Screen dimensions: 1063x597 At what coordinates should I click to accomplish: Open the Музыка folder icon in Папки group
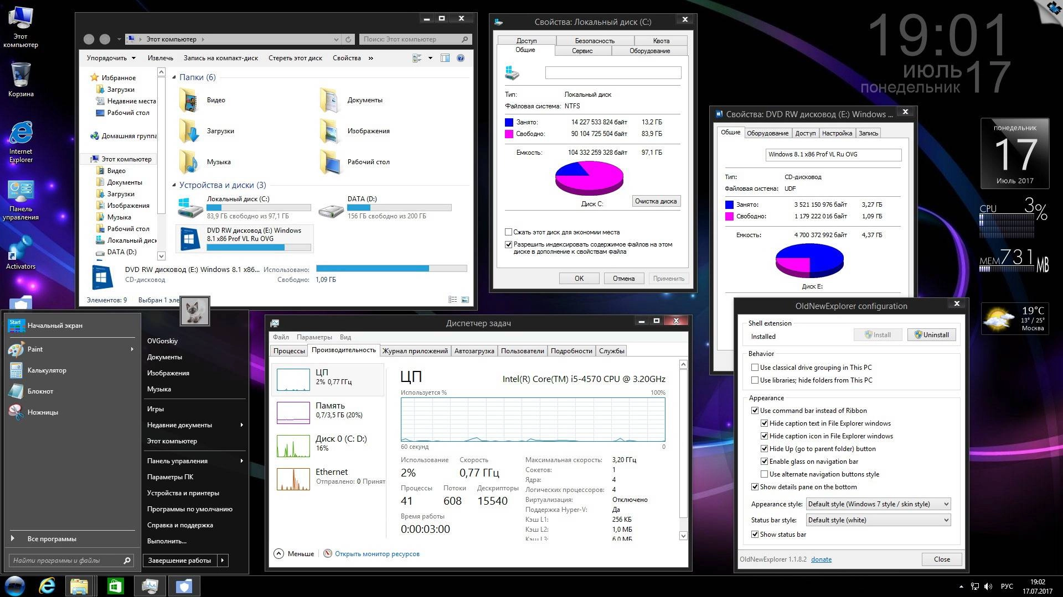tap(189, 163)
